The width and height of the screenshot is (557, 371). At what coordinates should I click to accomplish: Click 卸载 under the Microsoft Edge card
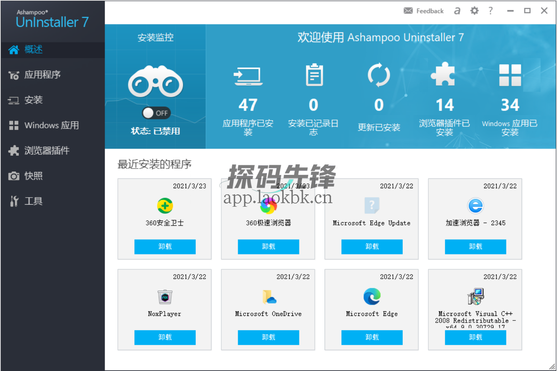click(372, 337)
